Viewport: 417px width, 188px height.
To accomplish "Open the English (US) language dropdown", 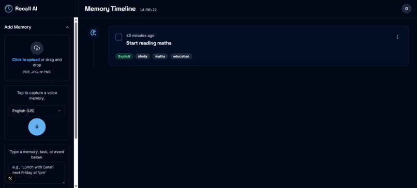I will click(37, 111).
